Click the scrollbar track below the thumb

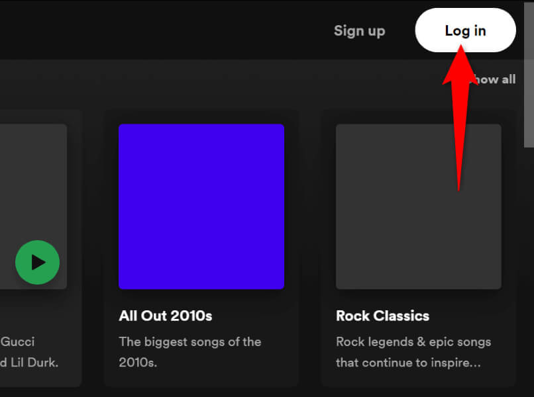528,265
